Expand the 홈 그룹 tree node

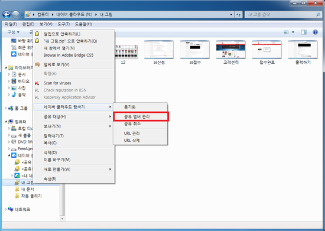(x=6, y=108)
